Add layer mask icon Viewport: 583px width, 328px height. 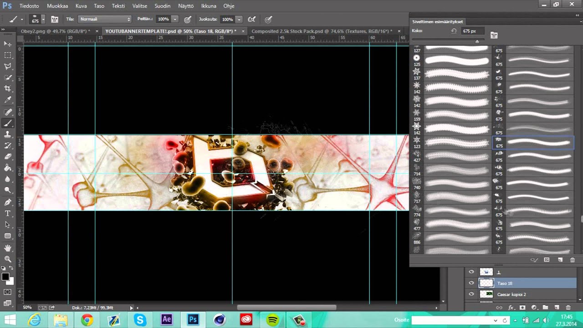[522, 307]
